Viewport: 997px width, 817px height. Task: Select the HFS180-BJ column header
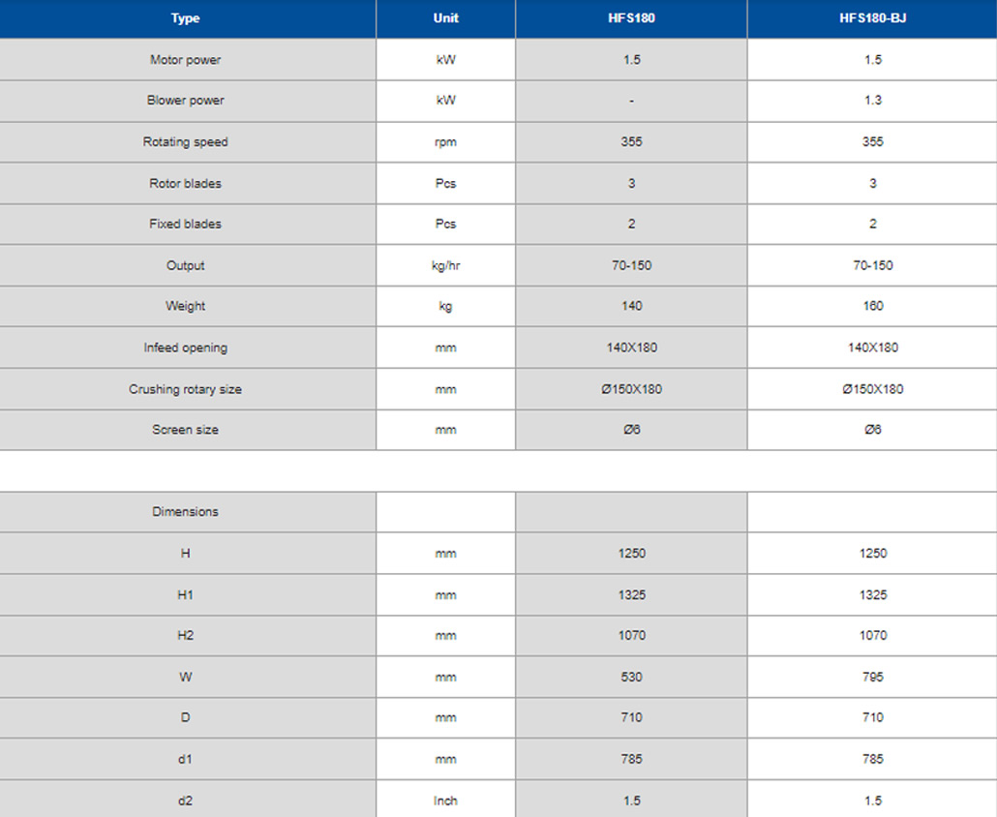click(872, 18)
